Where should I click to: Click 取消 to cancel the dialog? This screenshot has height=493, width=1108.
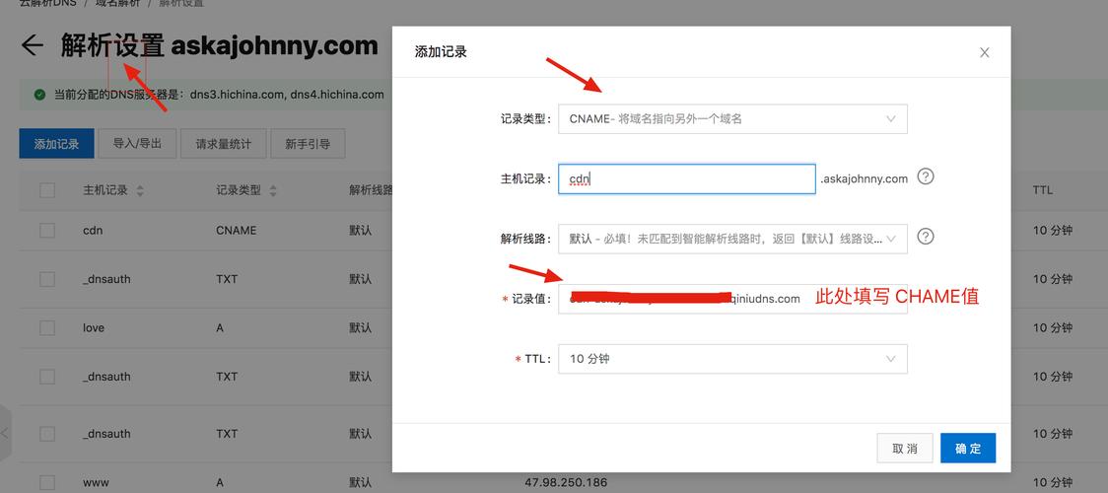pos(904,449)
